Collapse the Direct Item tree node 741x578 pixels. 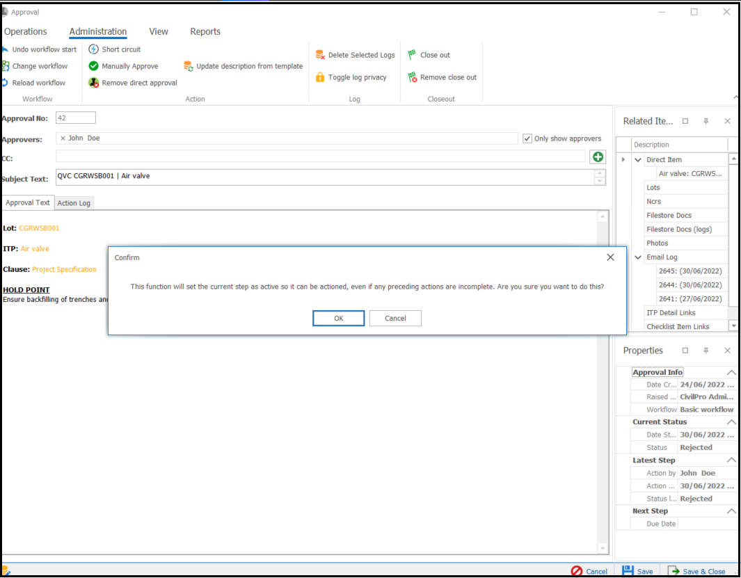(x=638, y=160)
